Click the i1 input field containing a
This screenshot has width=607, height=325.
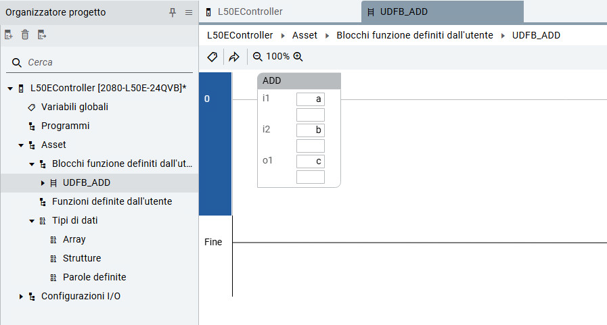(x=311, y=99)
